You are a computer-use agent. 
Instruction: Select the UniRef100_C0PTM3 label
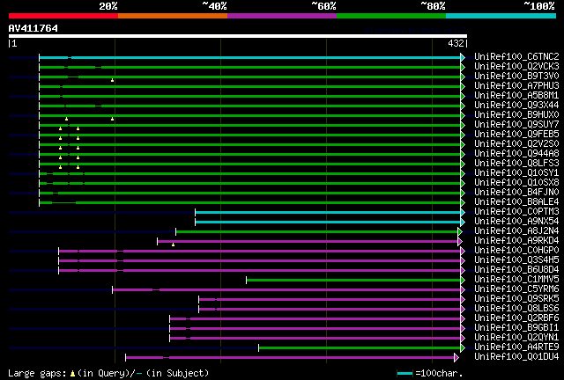tap(516, 212)
